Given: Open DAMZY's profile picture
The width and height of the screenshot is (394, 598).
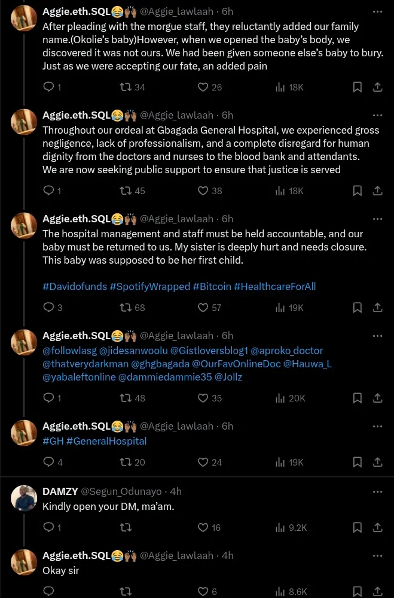Looking at the screenshot, I should click(25, 499).
